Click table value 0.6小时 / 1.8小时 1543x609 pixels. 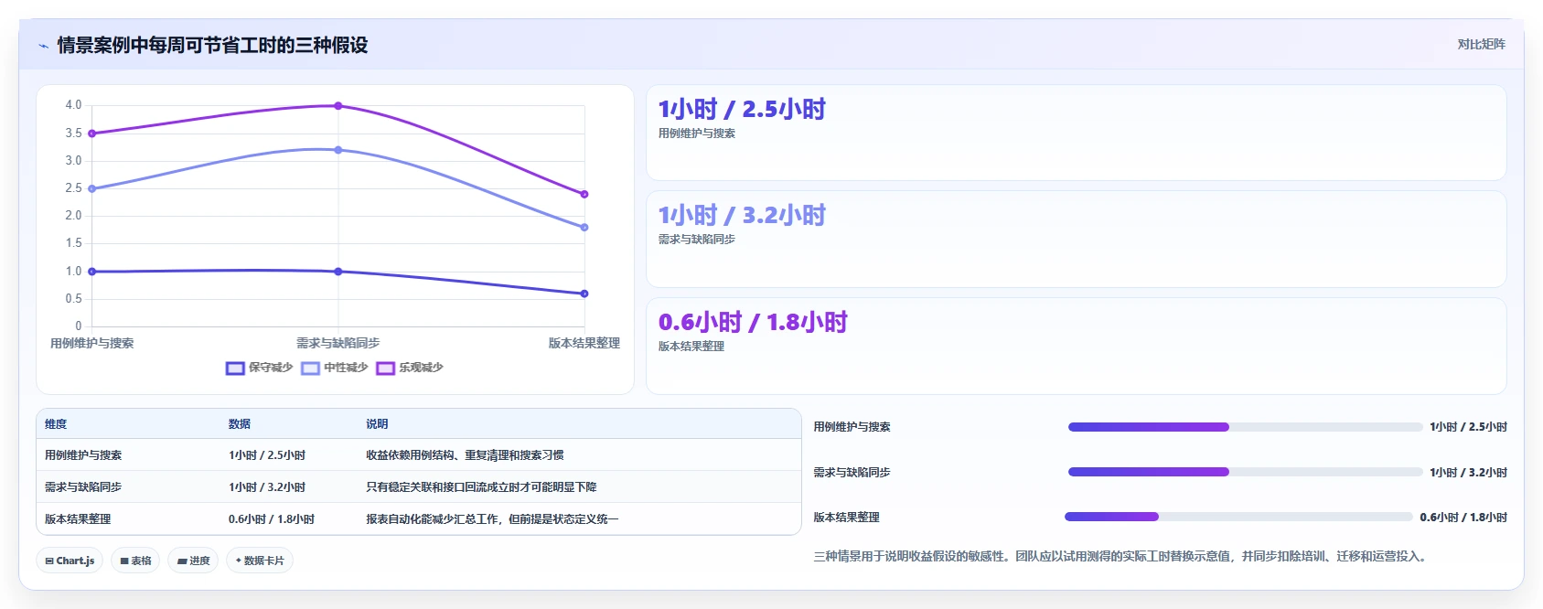point(272,519)
